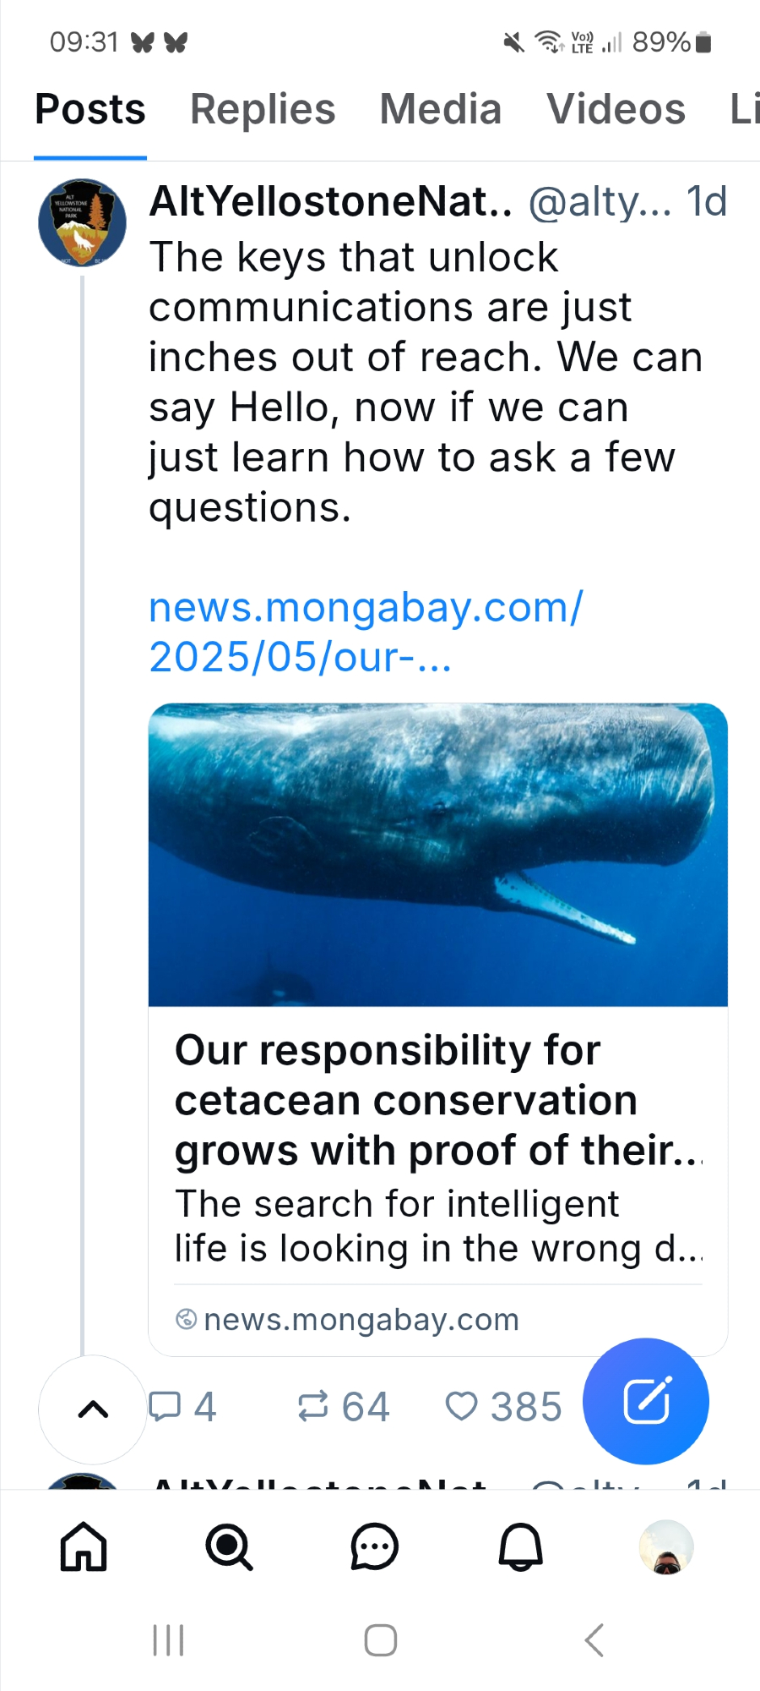The image size is (760, 1691).
Task: Open AltYellowstoneNat profile avatar
Action: (x=82, y=222)
